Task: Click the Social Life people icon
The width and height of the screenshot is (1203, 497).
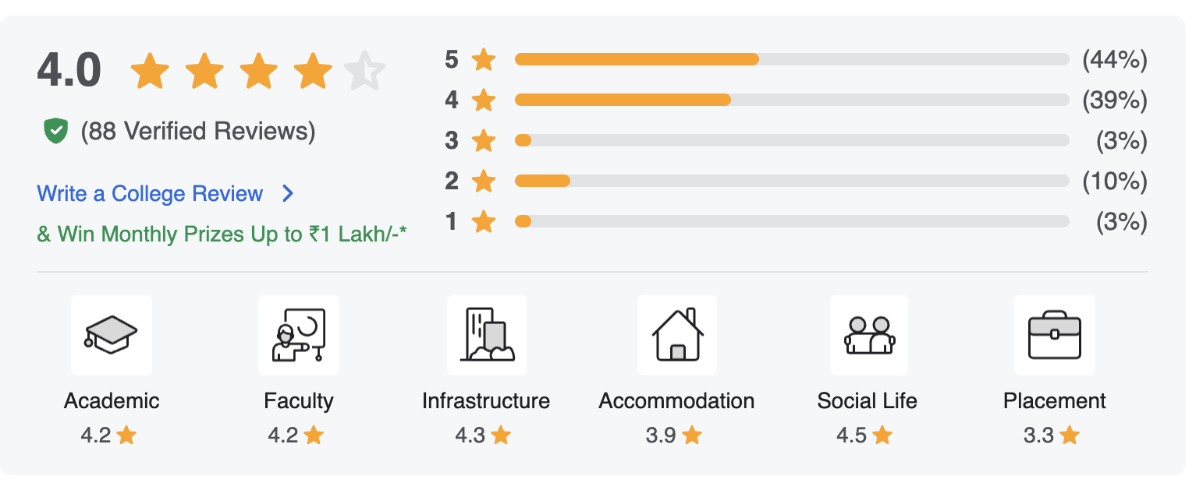Action: pos(868,334)
